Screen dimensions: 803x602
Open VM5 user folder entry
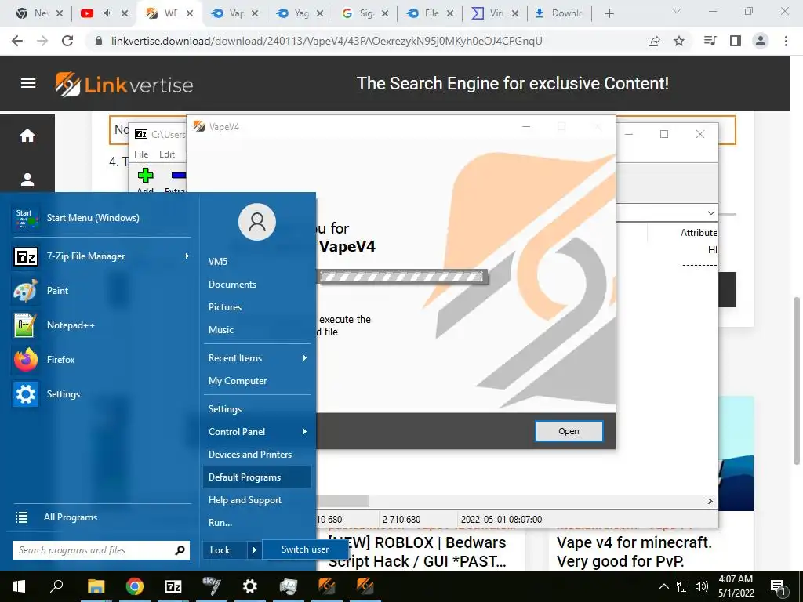click(218, 262)
